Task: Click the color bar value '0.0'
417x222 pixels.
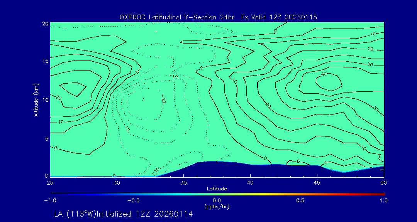Action: click(x=217, y=200)
